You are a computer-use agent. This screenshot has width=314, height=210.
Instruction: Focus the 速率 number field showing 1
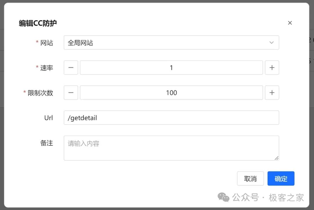[x=171, y=67]
